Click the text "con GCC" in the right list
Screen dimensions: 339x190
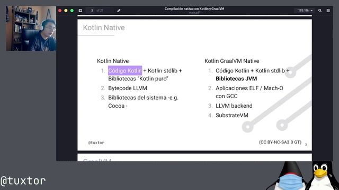coord(227,96)
